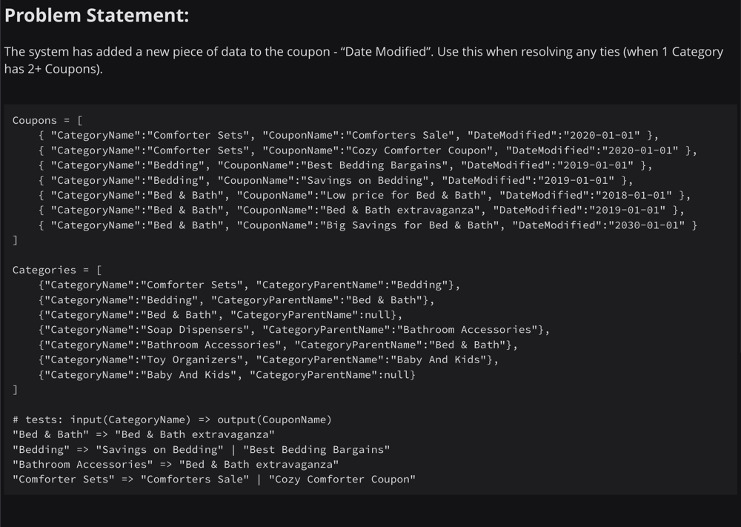Viewport: 741px width, 527px height.
Task: Click the Problem Statement heading
Action: 96,16
